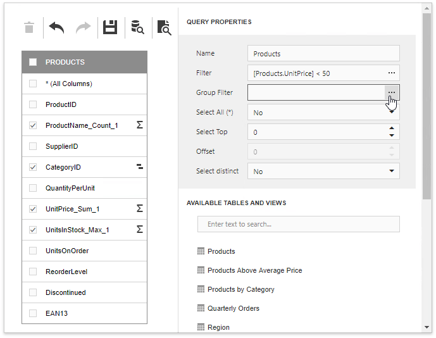Save the query with floppy icon
The width and height of the screenshot is (436, 338).
point(110,27)
